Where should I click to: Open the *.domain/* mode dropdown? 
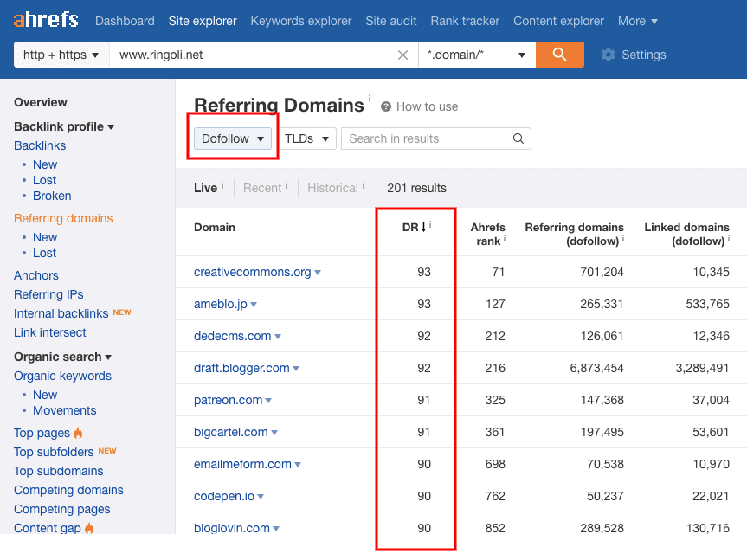point(477,55)
